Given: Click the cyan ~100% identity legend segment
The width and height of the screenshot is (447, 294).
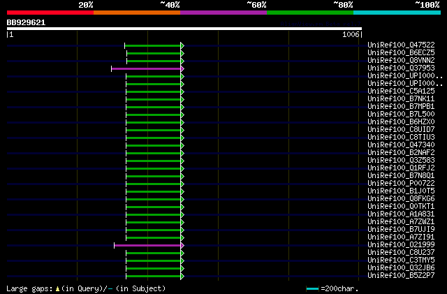Looking at the screenshot, I should pos(397,13).
